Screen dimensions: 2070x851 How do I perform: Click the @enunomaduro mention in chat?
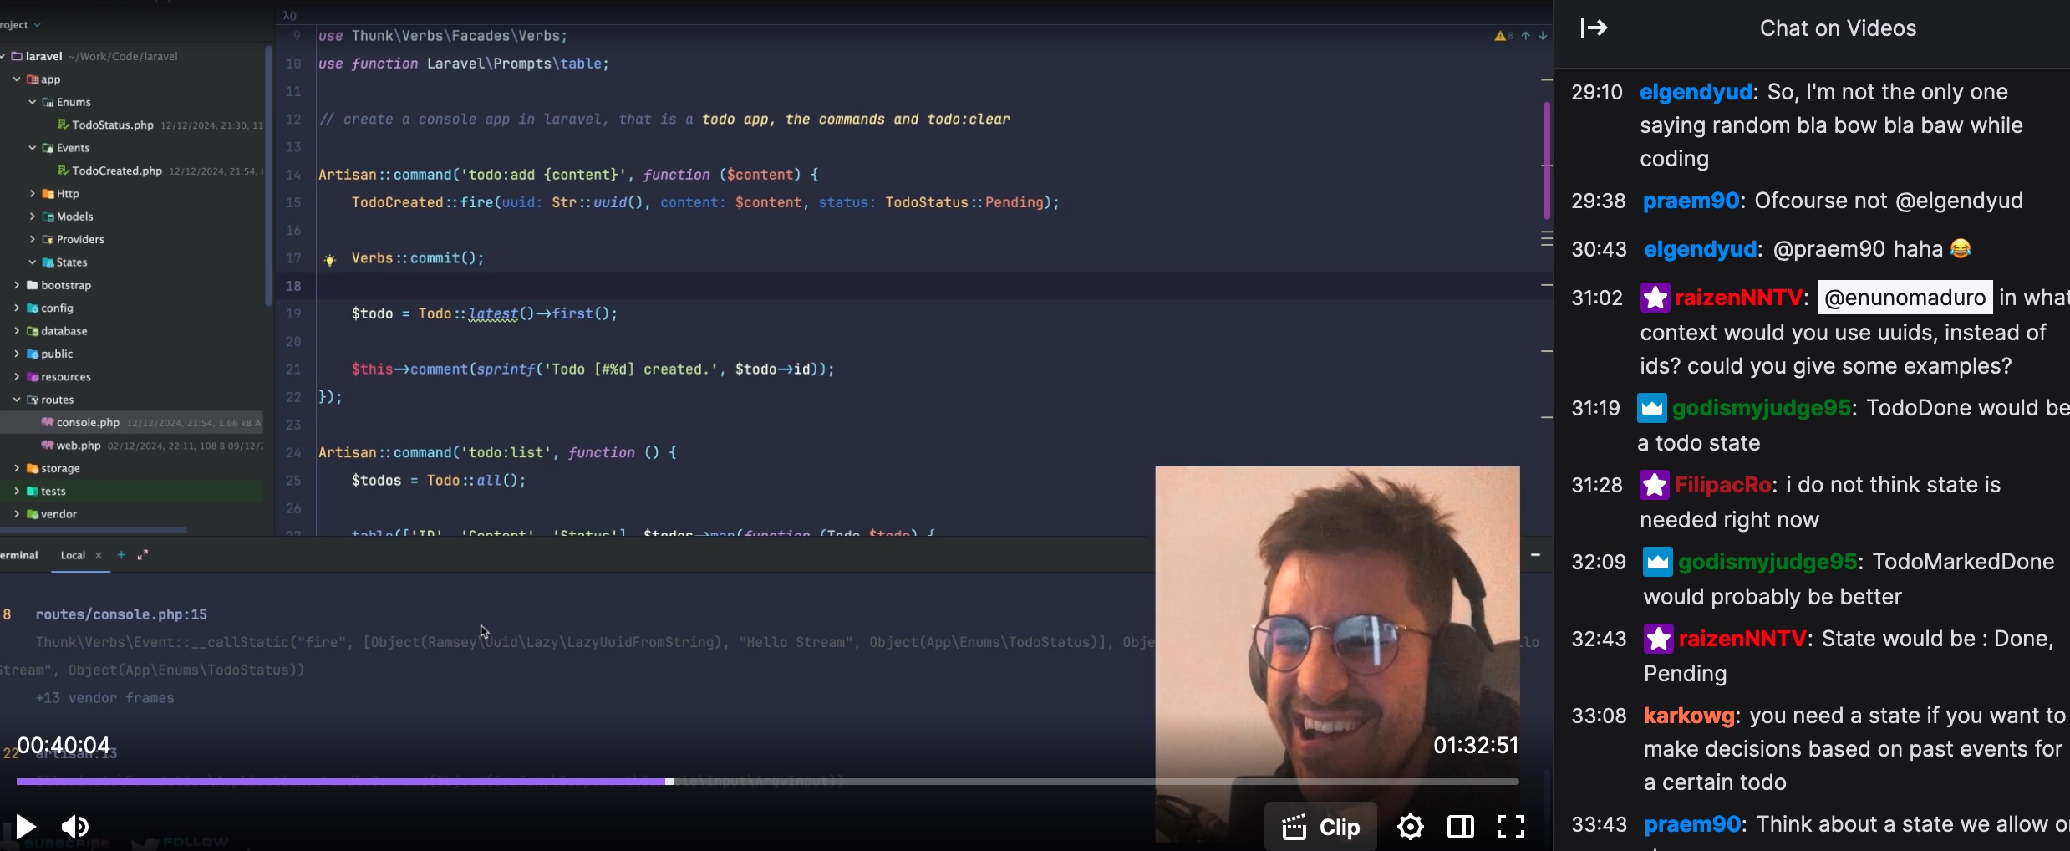tap(1905, 298)
